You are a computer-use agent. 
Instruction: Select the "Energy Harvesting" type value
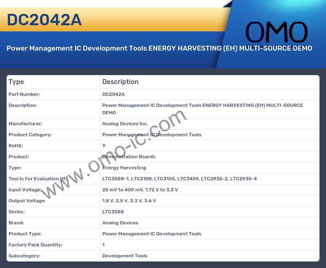pos(124,168)
